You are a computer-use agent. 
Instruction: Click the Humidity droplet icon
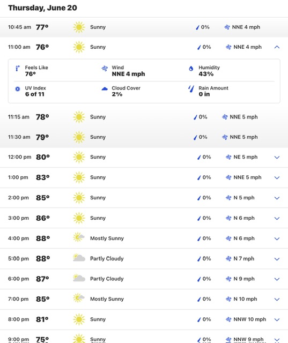coord(191,69)
